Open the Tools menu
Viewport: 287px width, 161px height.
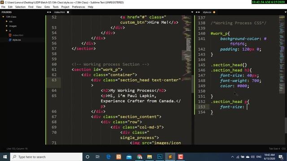click(56, 7)
